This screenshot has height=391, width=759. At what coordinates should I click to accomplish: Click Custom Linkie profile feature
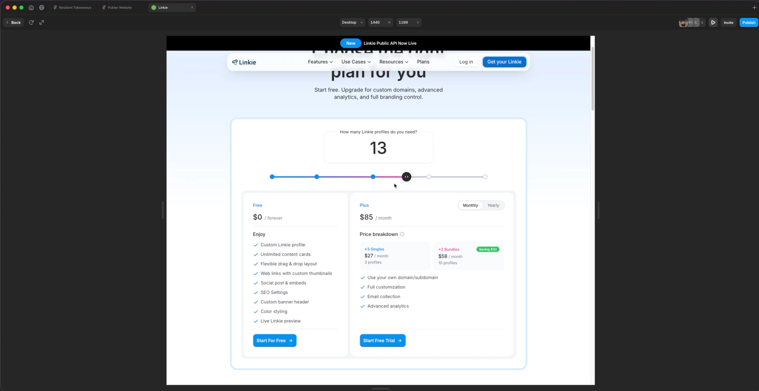[x=283, y=245]
